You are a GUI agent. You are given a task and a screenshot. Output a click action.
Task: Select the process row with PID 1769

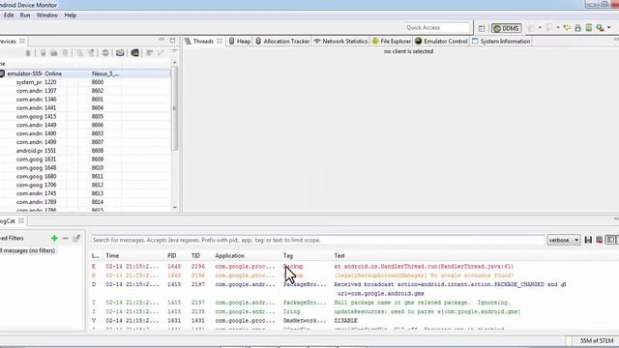85,202
